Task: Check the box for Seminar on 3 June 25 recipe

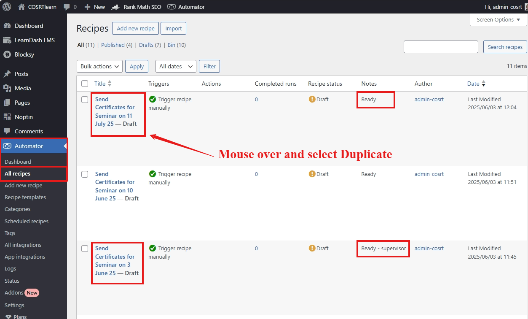Action: 85,249
